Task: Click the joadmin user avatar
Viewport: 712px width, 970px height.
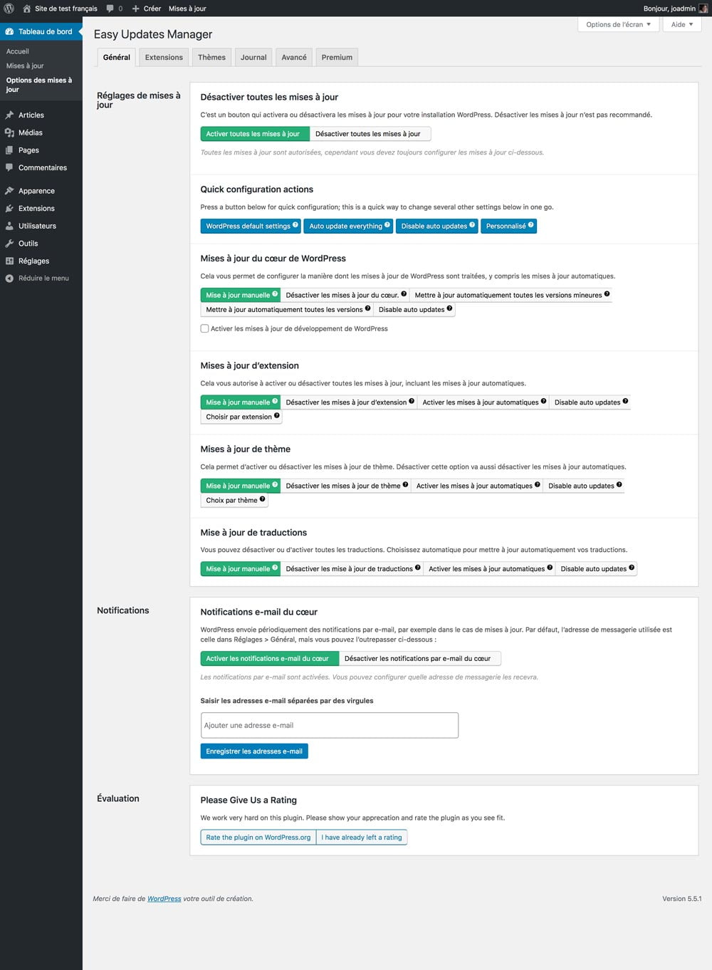Action: (x=703, y=9)
